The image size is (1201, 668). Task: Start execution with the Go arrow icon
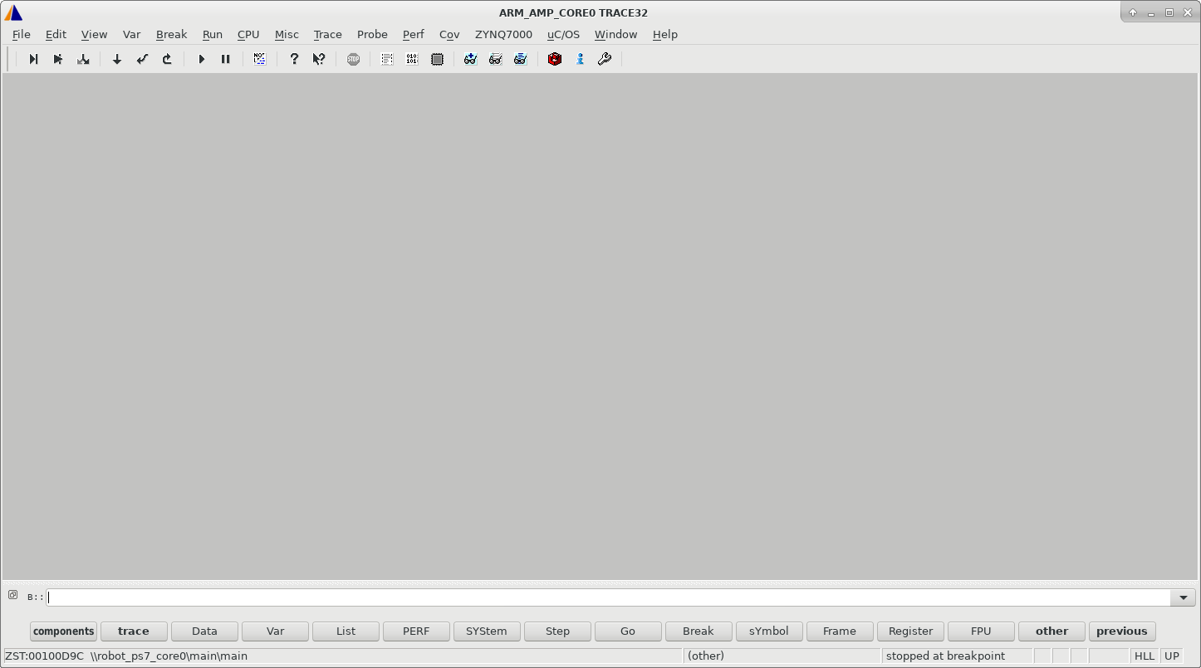tap(202, 59)
